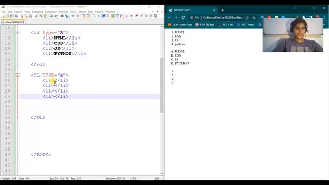This screenshot has height=185, width=329.
Task: Click the Zoom In toolbar icon
Action: (72, 16)
